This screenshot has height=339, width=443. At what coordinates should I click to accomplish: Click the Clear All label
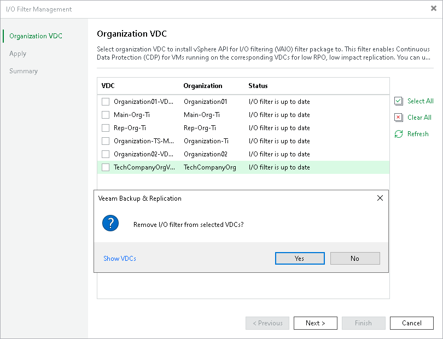(419, 118)
